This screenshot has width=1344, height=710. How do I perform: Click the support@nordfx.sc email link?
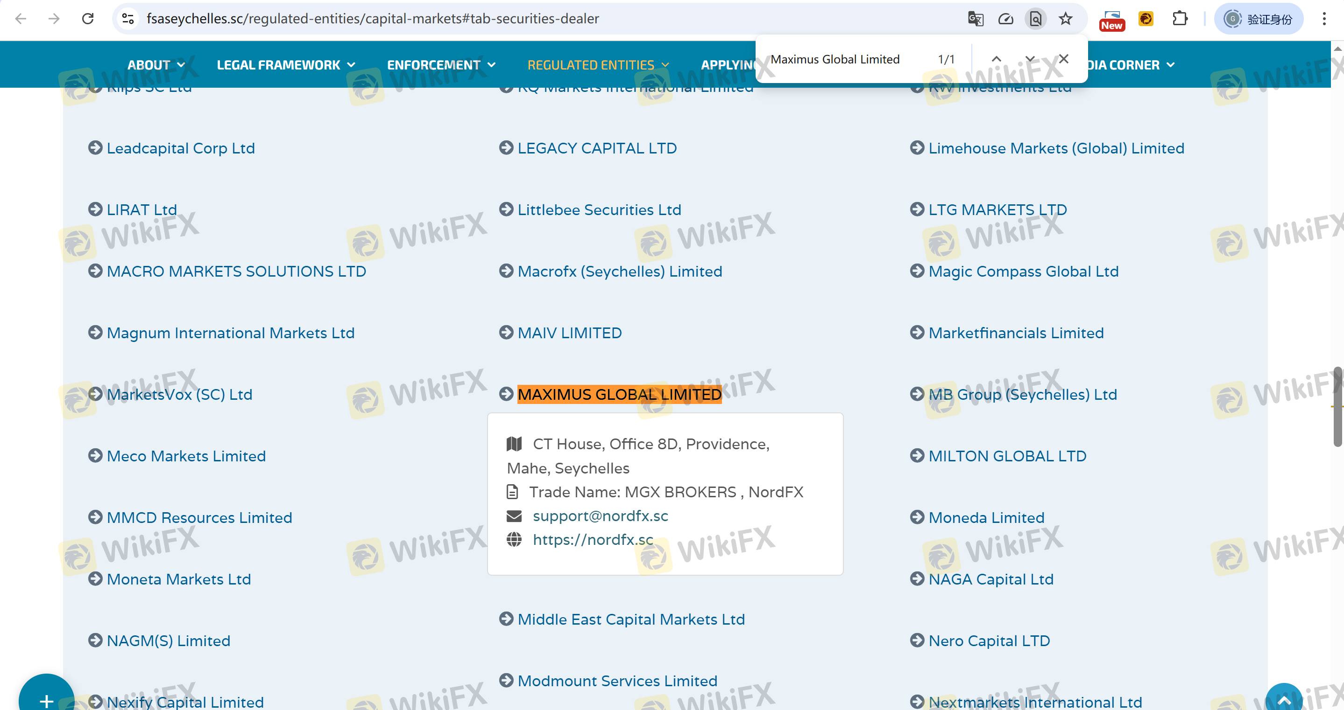(x=600, y=515)
